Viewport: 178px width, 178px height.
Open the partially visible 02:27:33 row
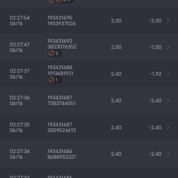(x=89, y=173)
